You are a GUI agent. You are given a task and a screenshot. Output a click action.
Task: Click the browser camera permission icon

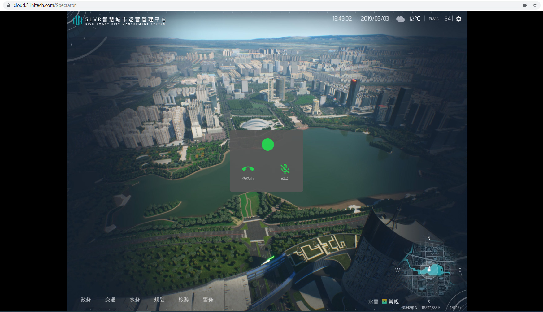525,5
